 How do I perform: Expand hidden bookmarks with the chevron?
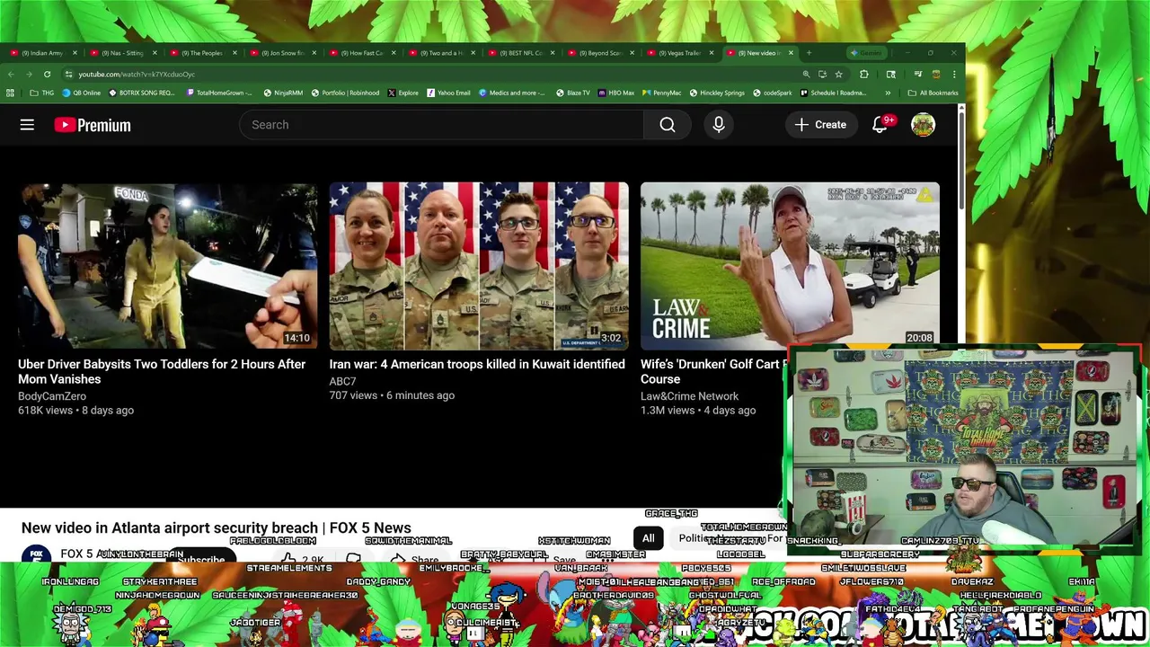(888, 93)
